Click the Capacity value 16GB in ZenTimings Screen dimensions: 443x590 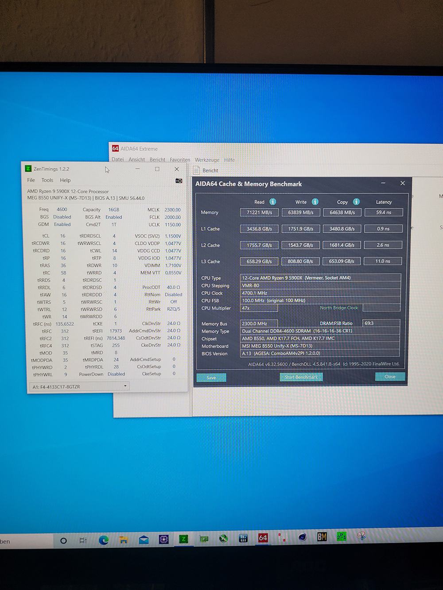point(114,210)
